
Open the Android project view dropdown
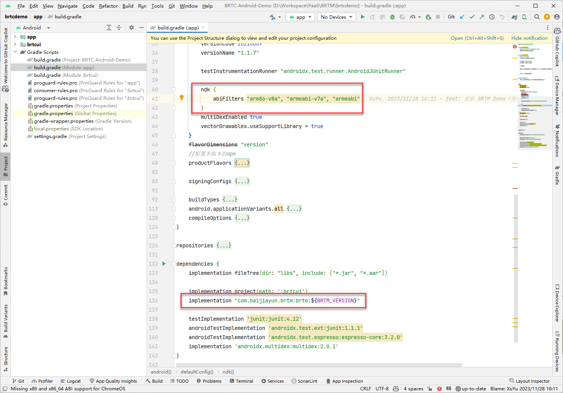tap(33, 28)
